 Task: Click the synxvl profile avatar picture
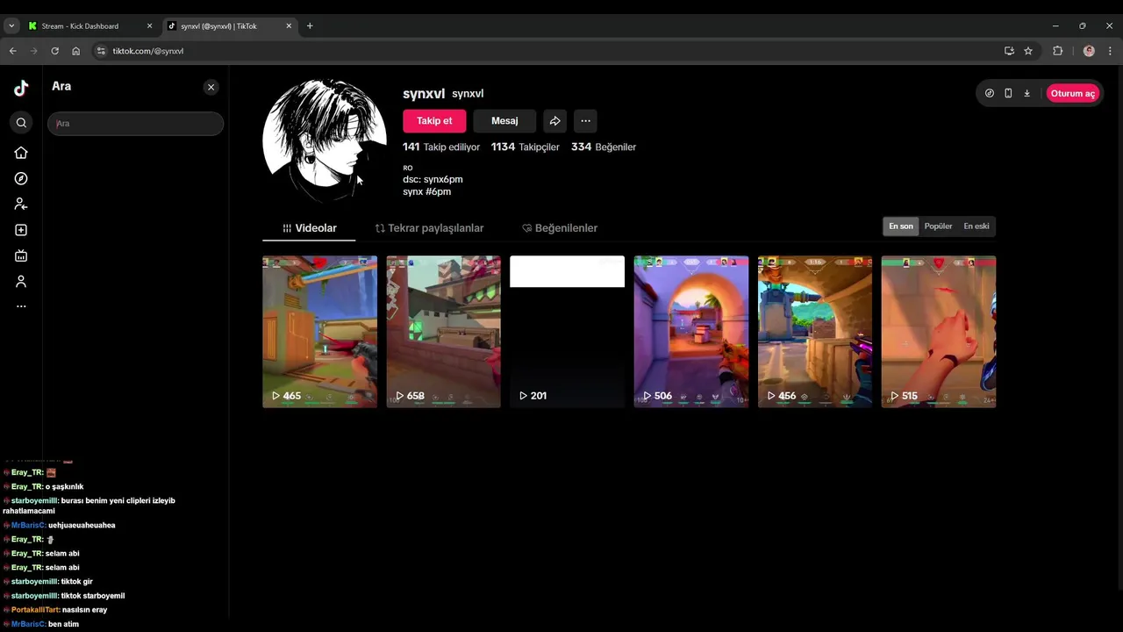point(325,141)
